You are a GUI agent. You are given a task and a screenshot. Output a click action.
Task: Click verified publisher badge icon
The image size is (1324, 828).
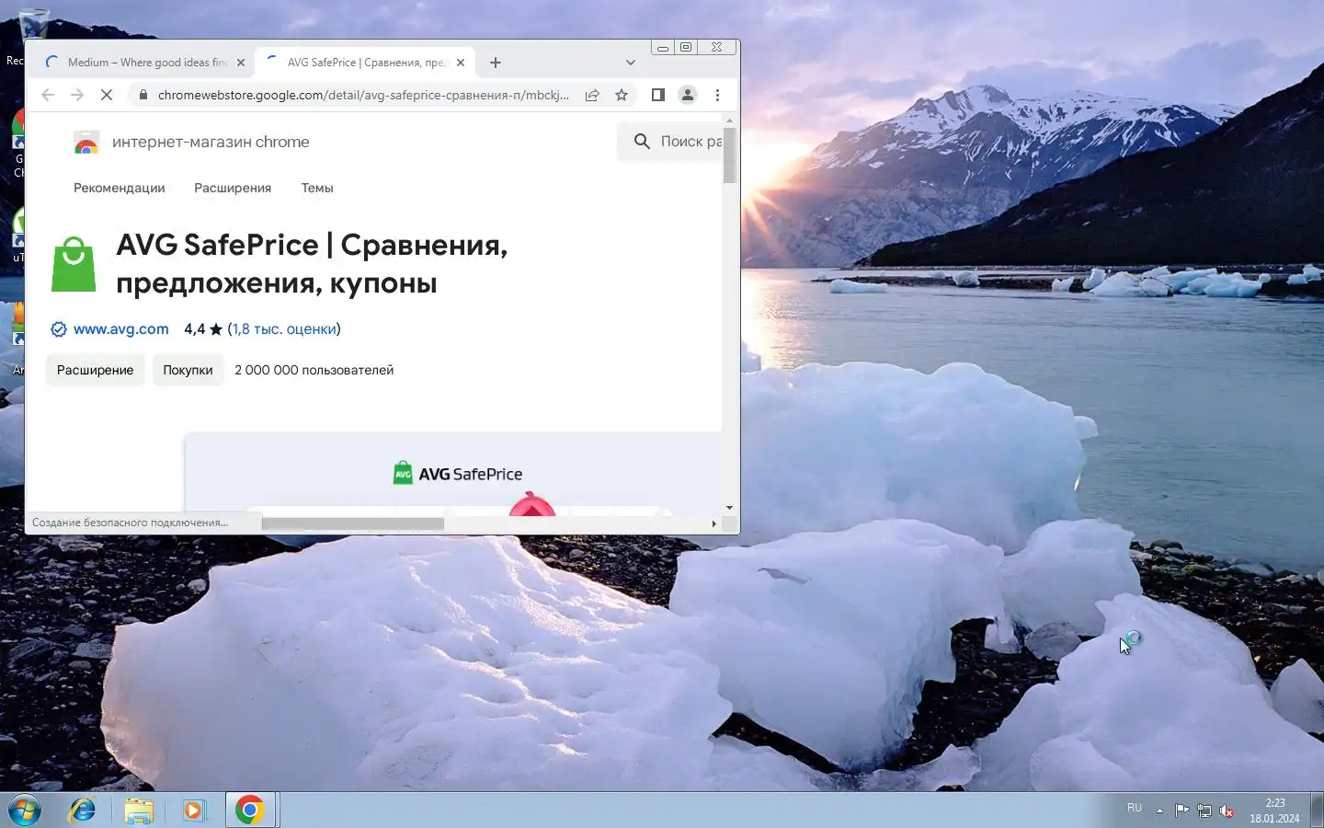59,329
